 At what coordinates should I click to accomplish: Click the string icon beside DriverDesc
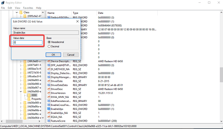coord(49,89)
